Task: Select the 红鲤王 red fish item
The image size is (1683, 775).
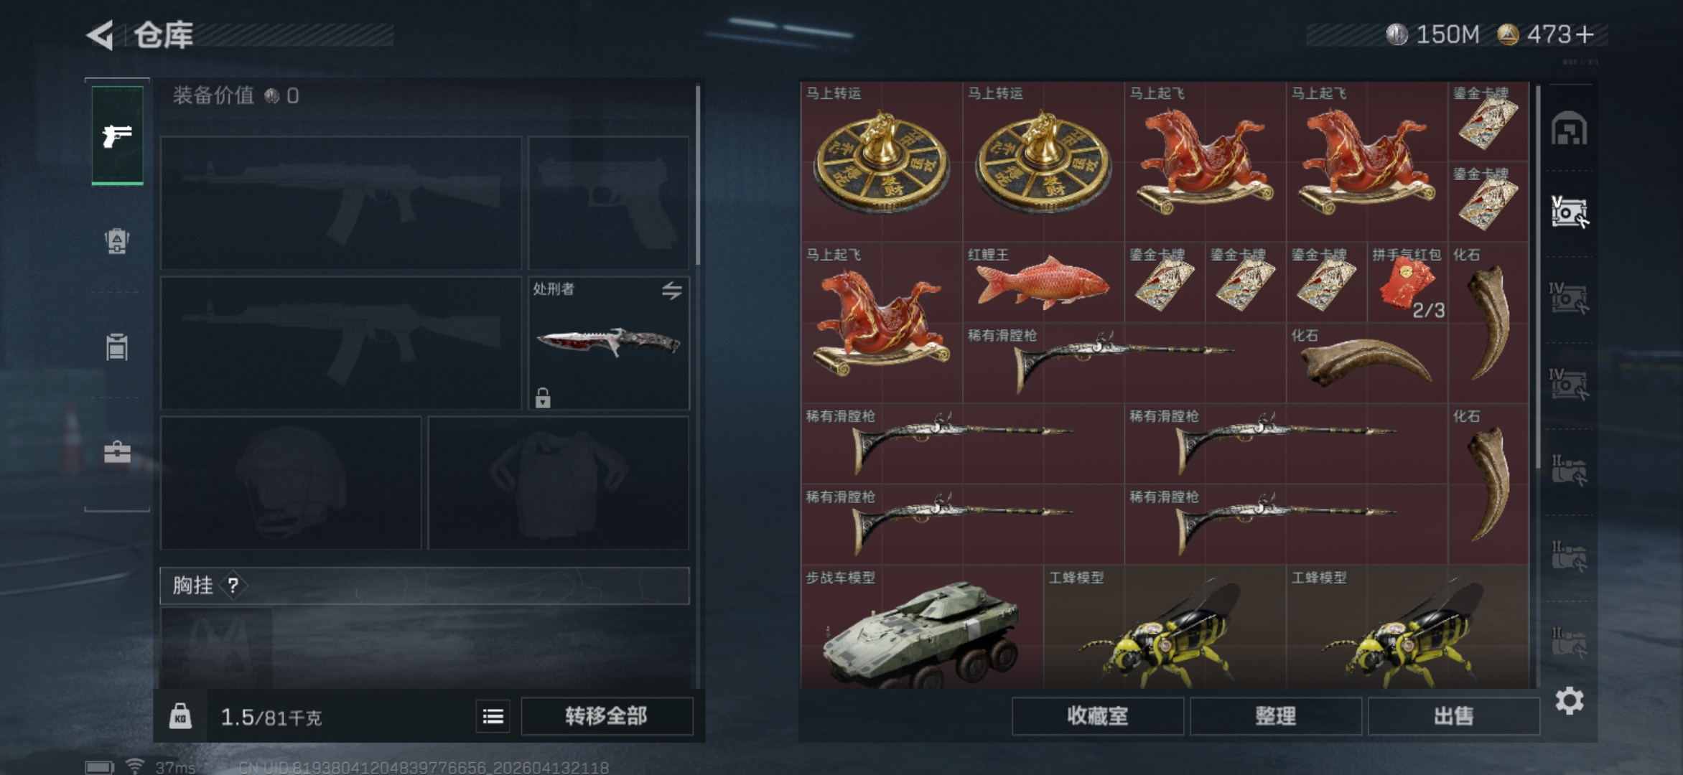Action: click(1043, 282)
